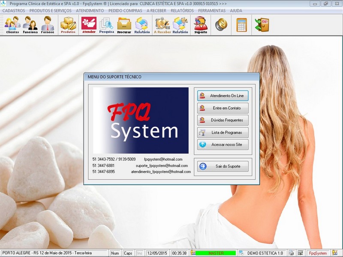Viewport: 343px width, 257px height.
Task: Click the PORTO ALEGRE location status text
Action: pos(47,253)
